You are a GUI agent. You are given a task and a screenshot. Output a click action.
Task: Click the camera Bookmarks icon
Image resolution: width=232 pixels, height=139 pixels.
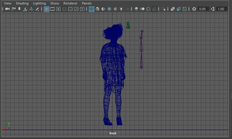(x=19, y=9)
